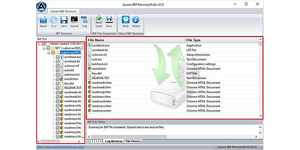
Task: Collapse the SET 1 tree node
Action: [44, 49]
